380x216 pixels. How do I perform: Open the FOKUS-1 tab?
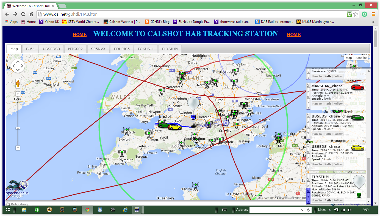click(x=146, y=49)
